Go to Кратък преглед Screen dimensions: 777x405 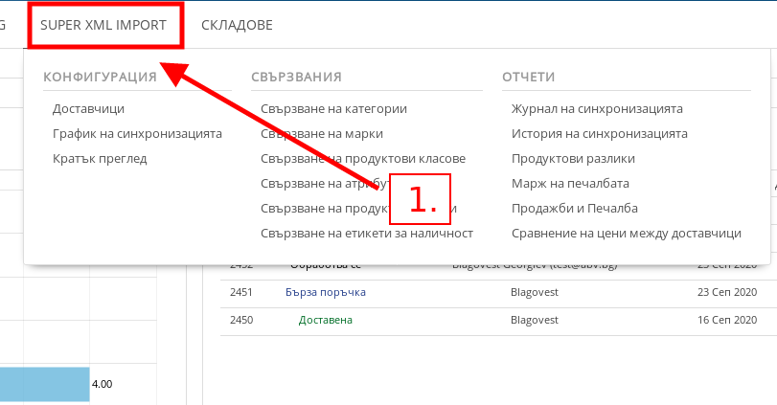click(100, 159)
